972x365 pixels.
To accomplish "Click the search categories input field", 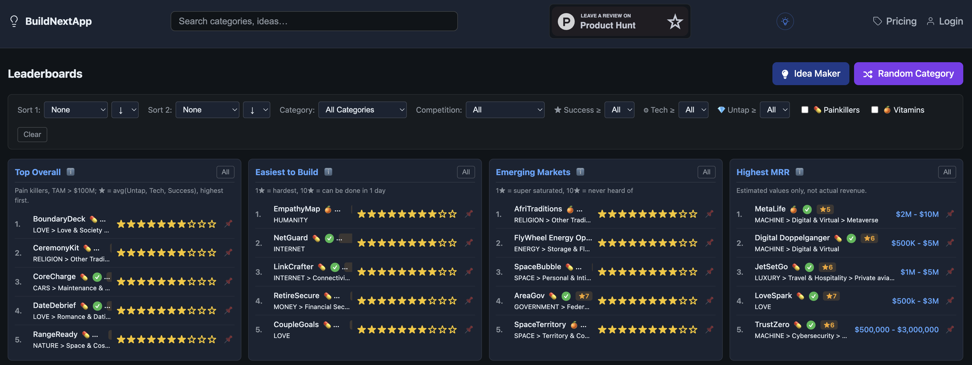I will coord(314,21).
